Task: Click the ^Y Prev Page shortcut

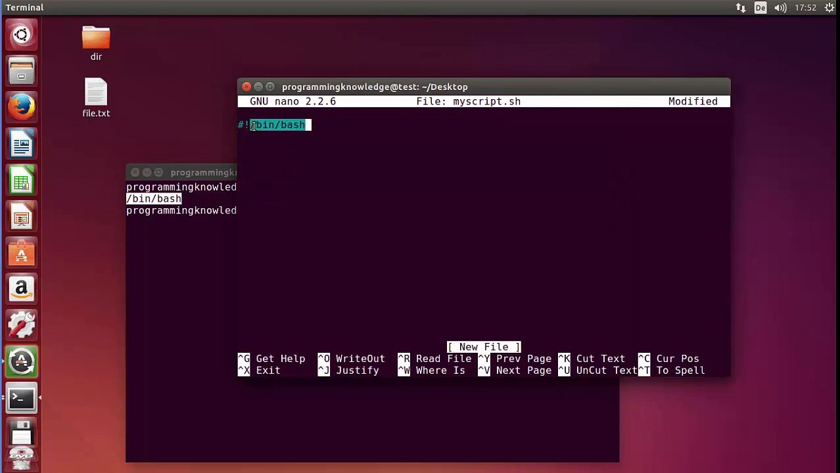Action: [x=515, y=359]
